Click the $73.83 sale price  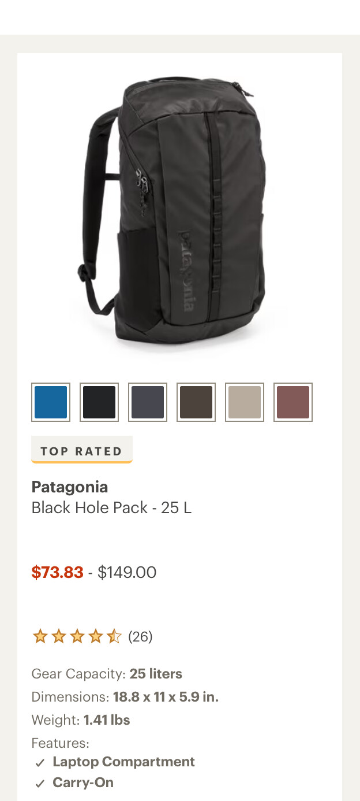pos(57,572)
